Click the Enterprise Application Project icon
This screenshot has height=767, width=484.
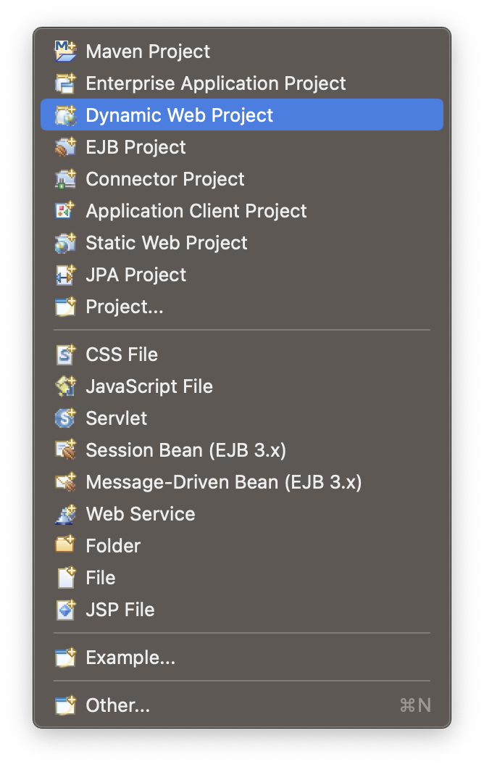click(65, 83)
